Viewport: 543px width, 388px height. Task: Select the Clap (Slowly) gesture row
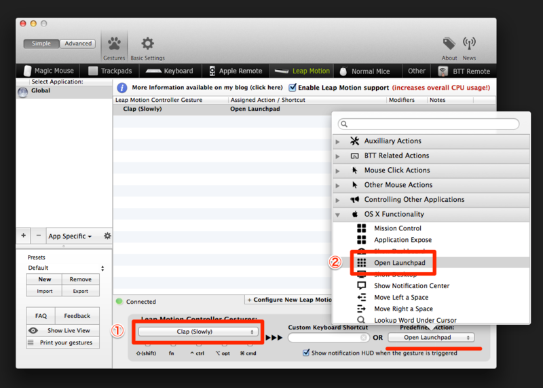pyautogui.click(x=222, y=109)
